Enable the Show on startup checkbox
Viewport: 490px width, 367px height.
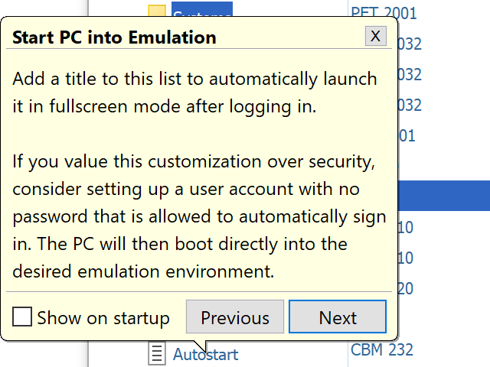[x=22, y=317]
